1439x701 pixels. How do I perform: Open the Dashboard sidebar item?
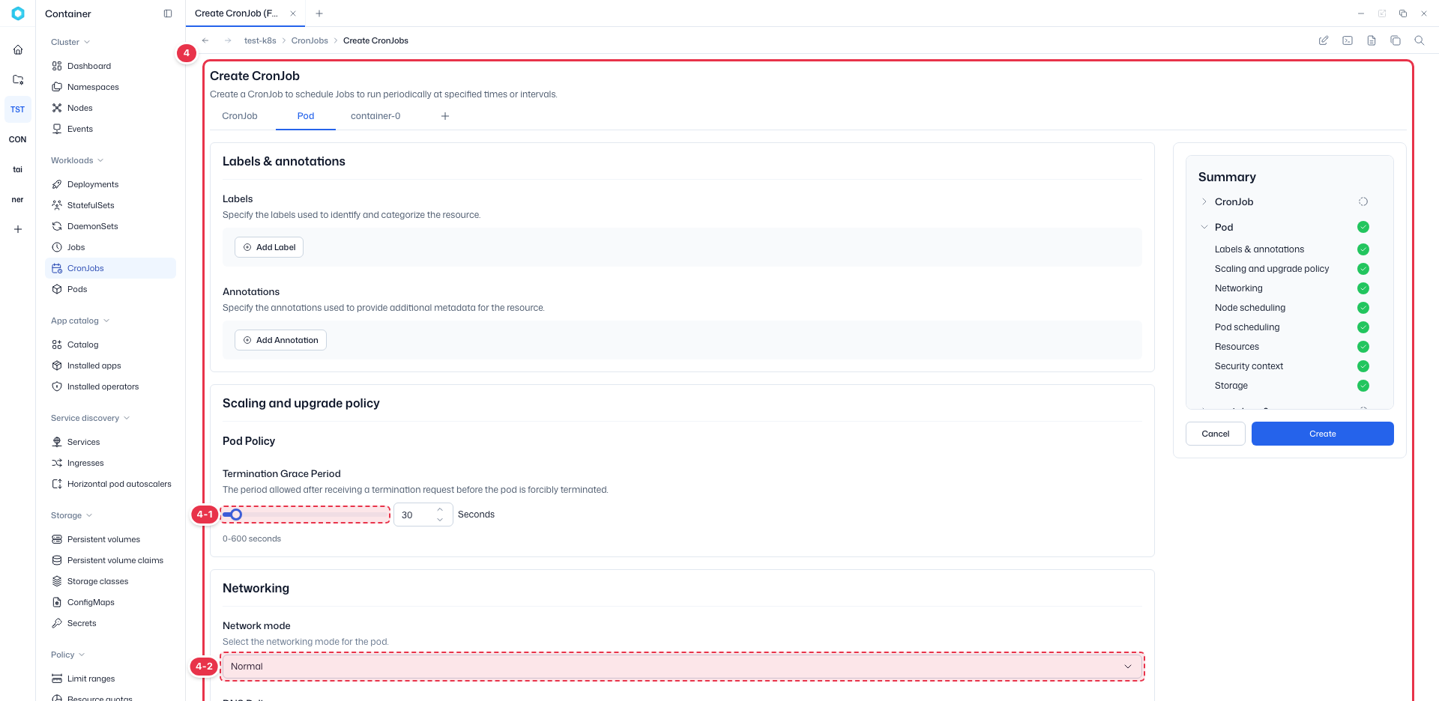111,66
